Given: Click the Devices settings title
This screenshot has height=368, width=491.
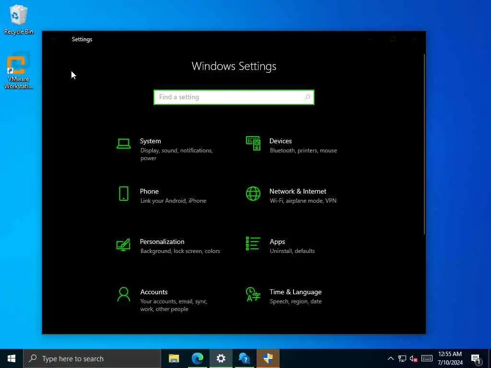Looking at the screenshot, I should 281,141.
